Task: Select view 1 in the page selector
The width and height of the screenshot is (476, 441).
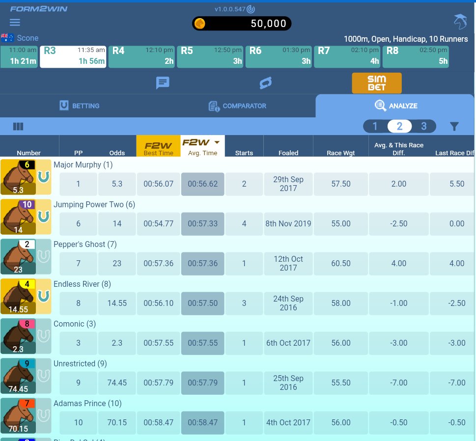Action: tap(375, 126)
